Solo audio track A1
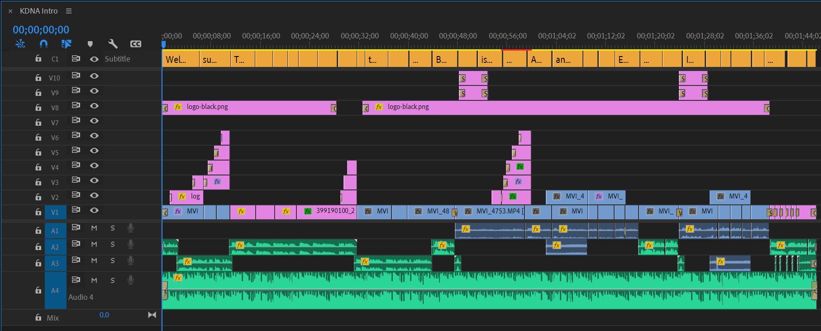The image size is (821, 331). tap(113, 228)
